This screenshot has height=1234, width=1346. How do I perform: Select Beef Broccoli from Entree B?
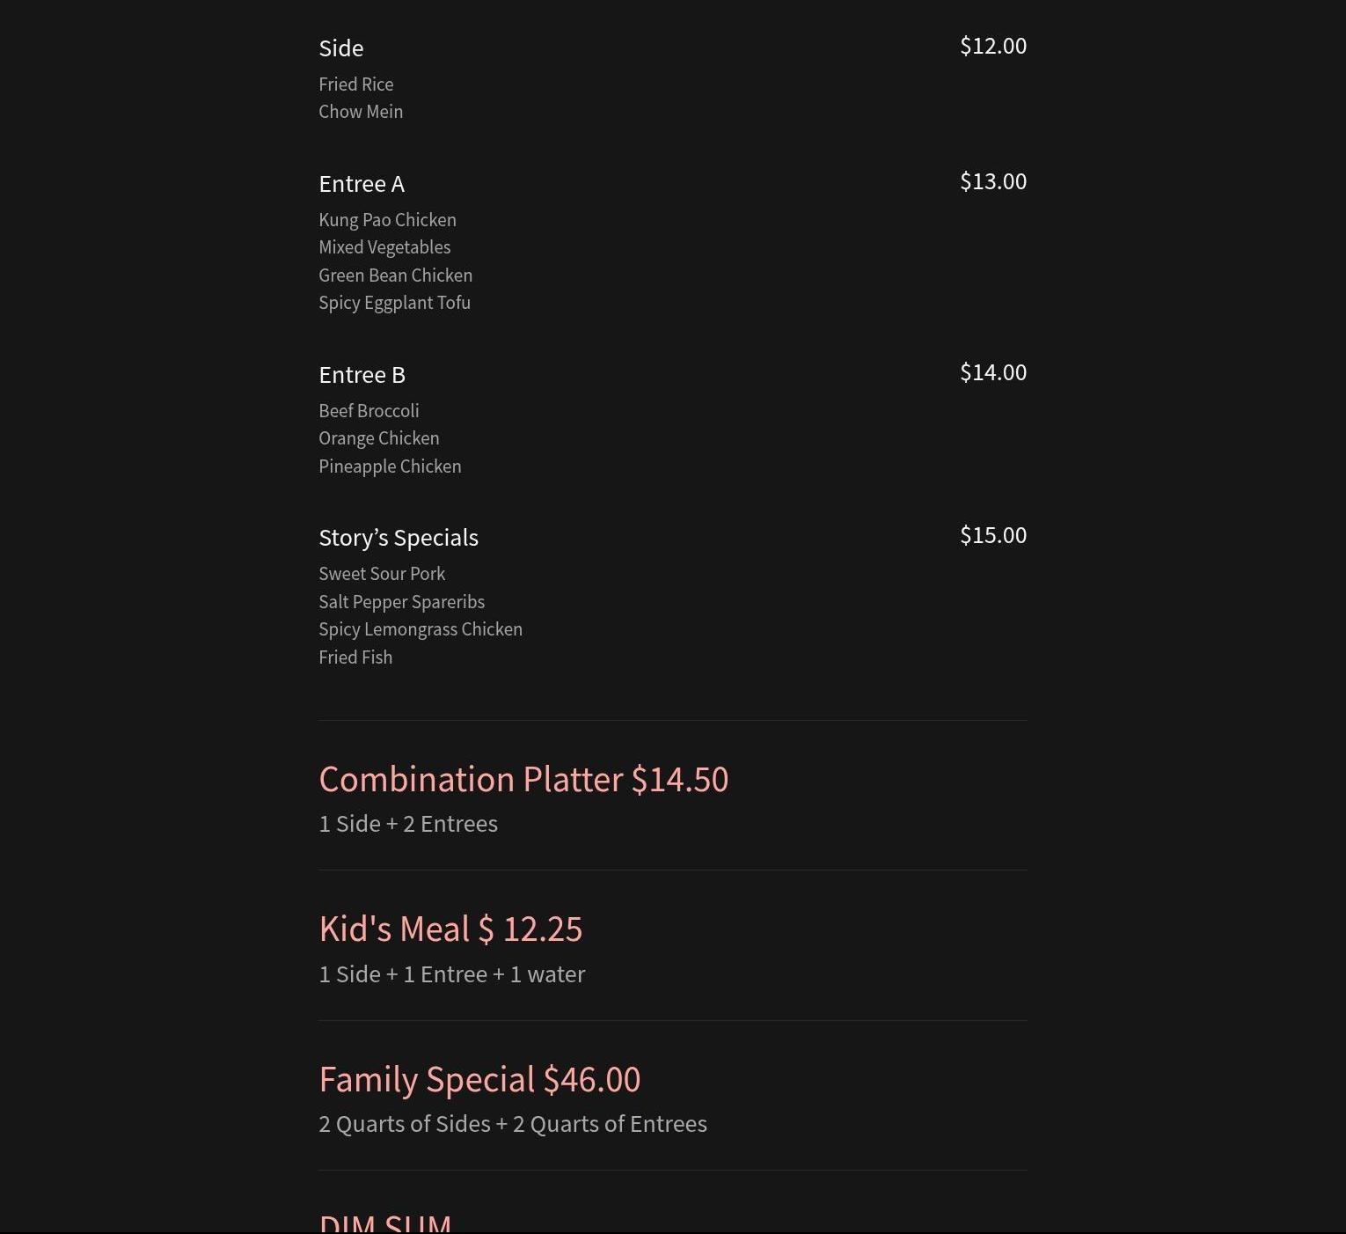pyautogui.click(x=369, y=411)
